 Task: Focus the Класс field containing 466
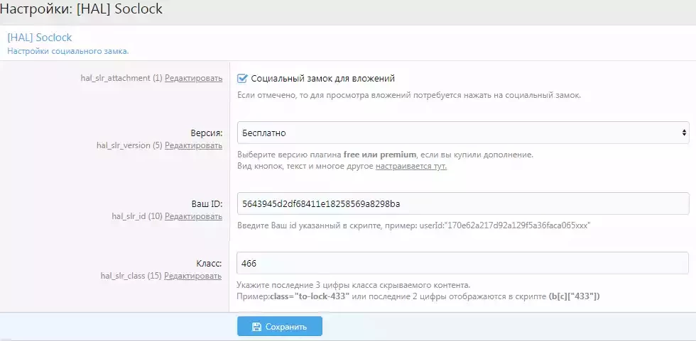463,264
